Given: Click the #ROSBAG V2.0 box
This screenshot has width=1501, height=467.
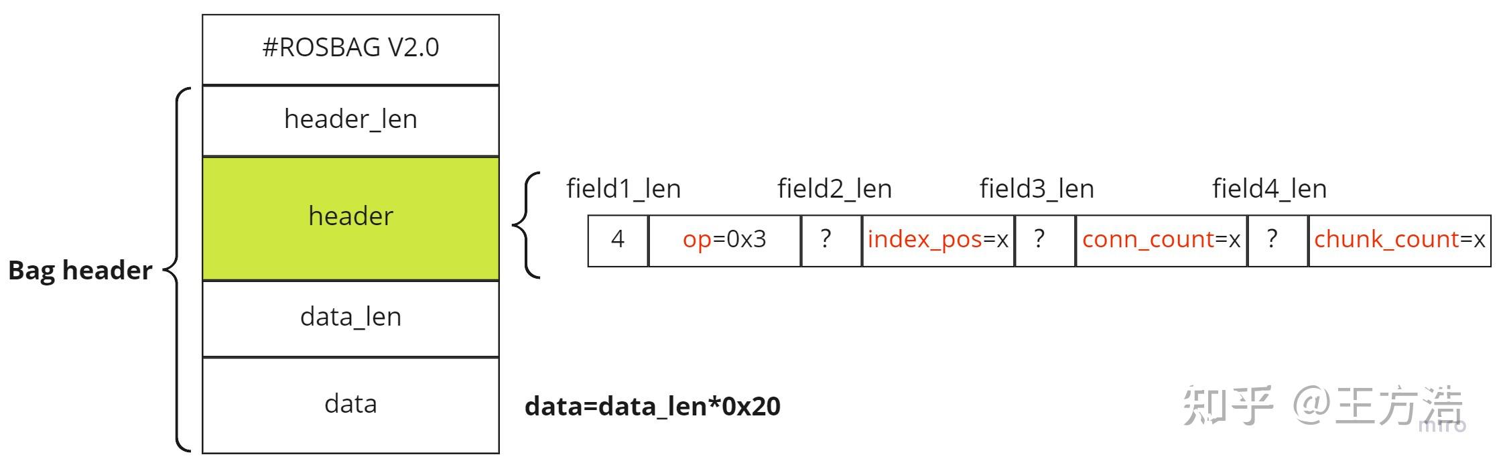Looking at the screenshot, I should (350, 49).
